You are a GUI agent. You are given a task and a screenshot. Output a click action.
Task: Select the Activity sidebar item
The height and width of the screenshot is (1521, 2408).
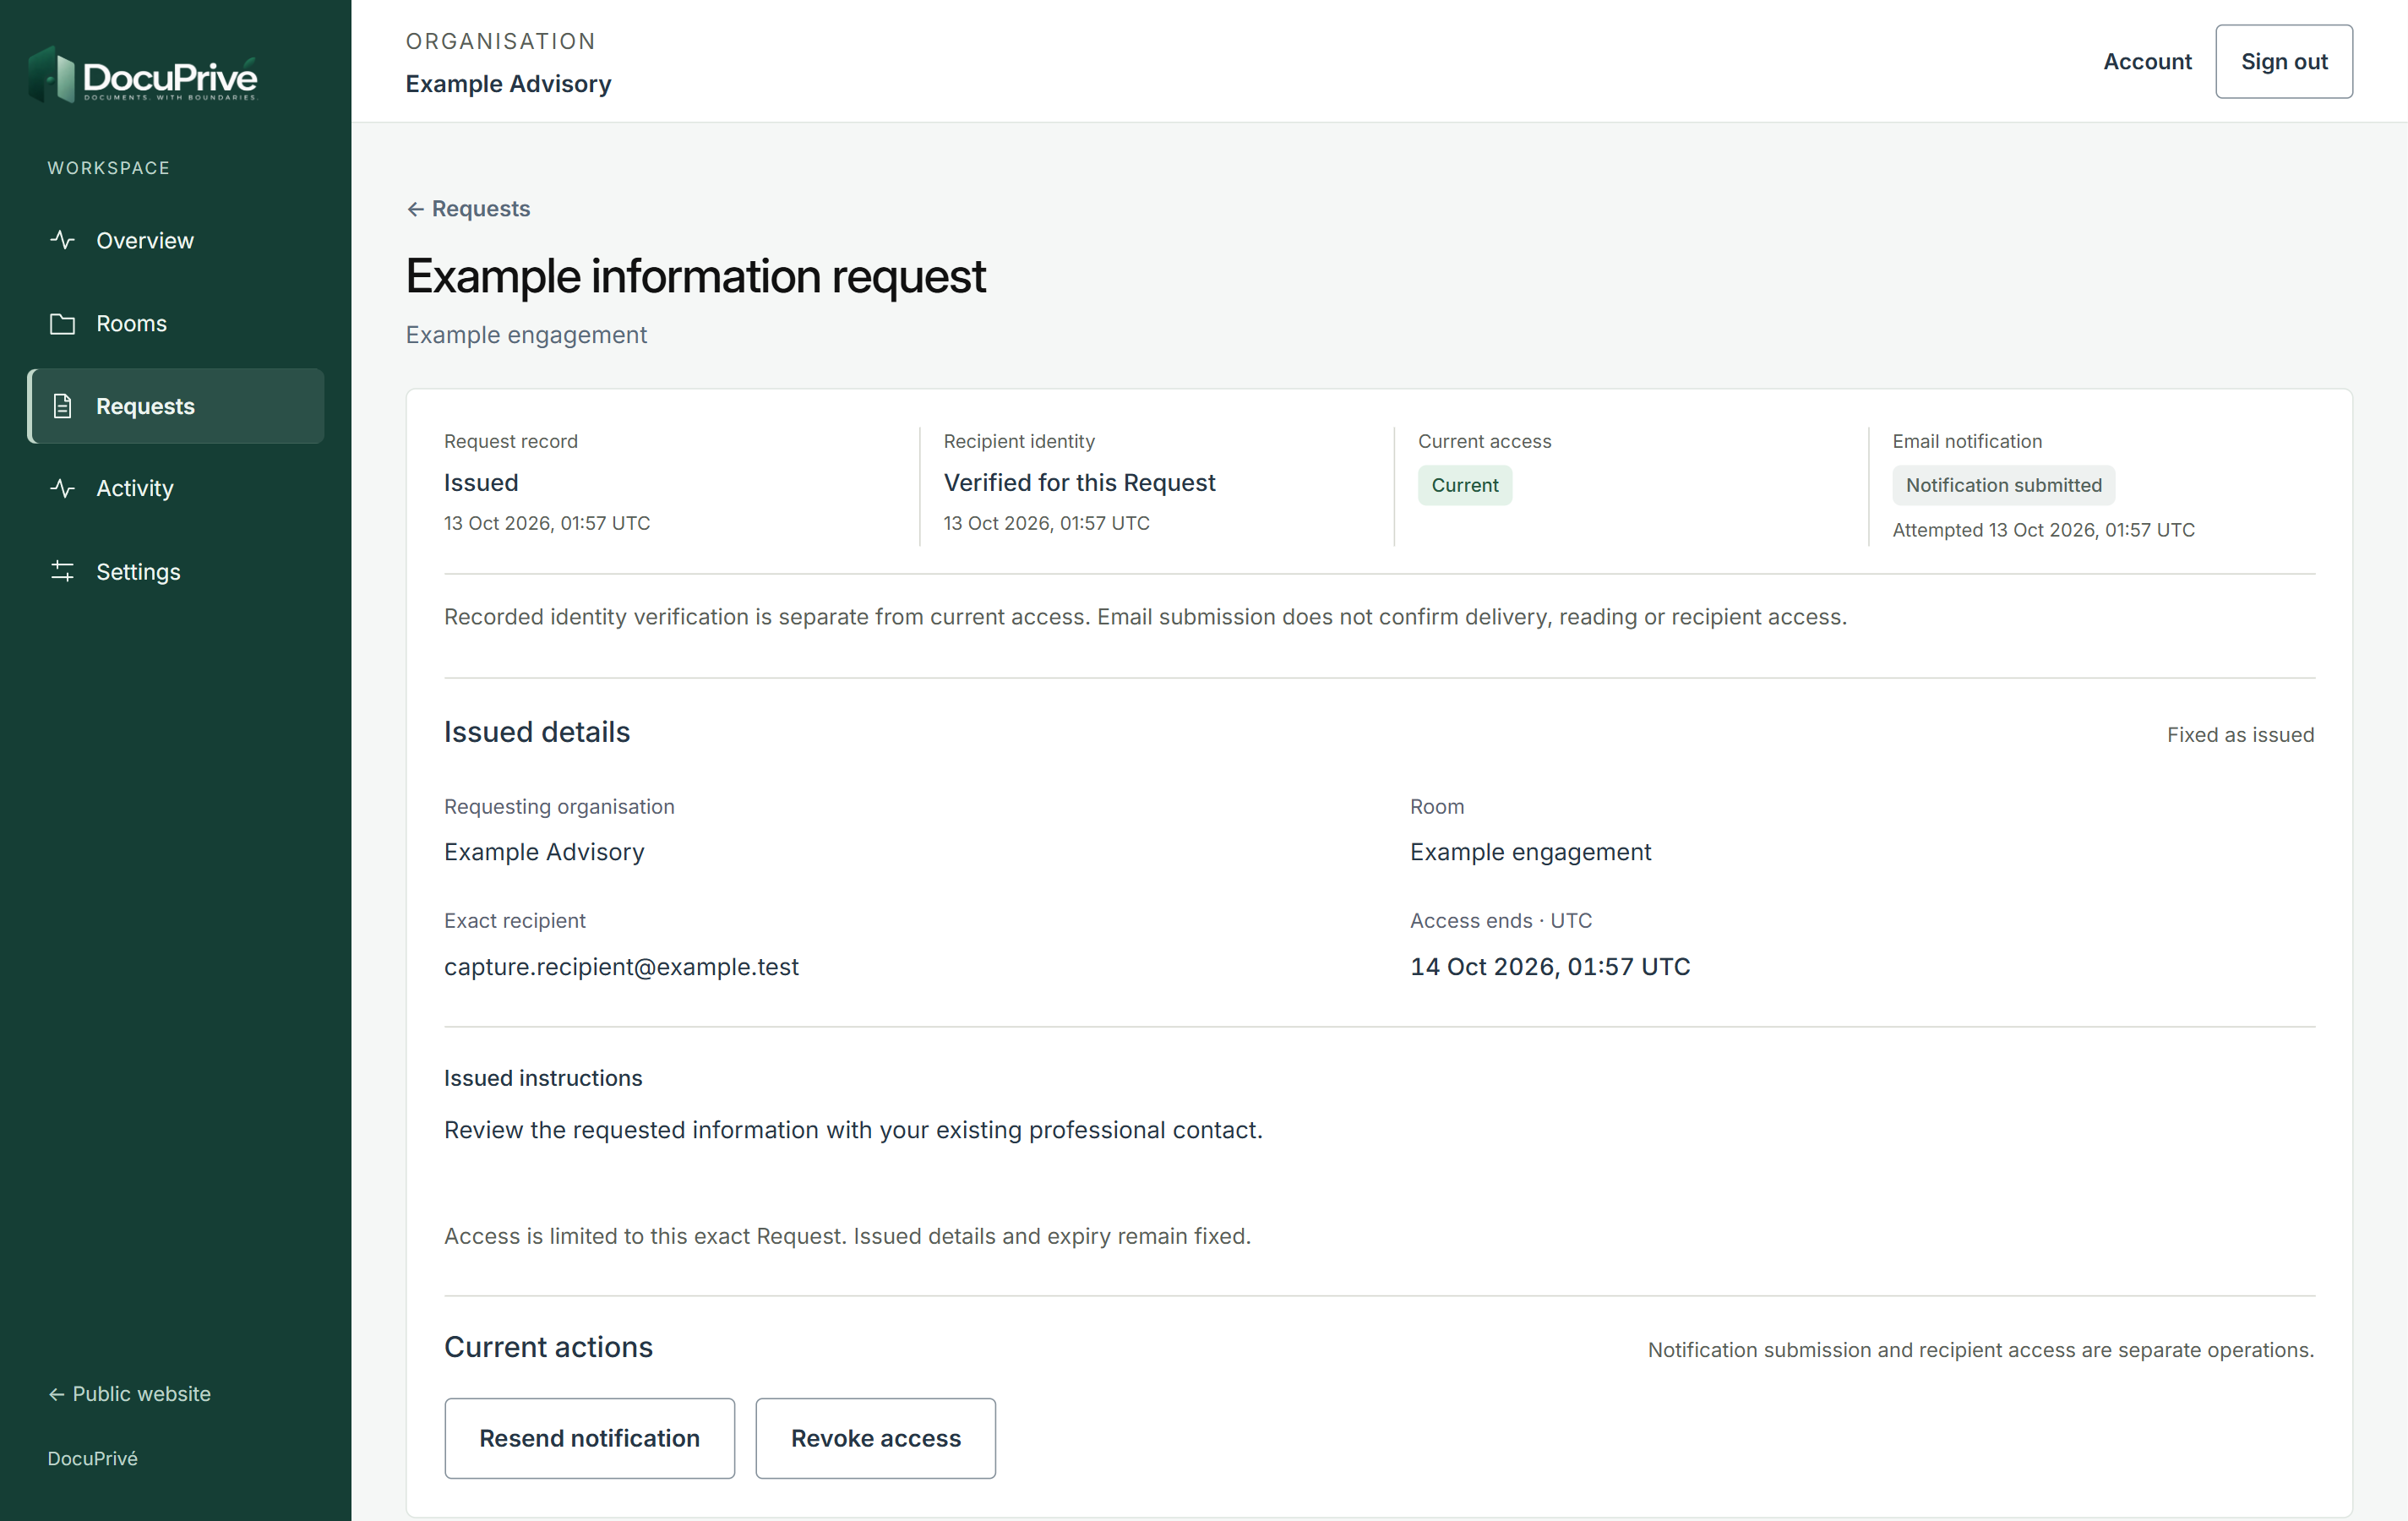[x=175, y=488]
